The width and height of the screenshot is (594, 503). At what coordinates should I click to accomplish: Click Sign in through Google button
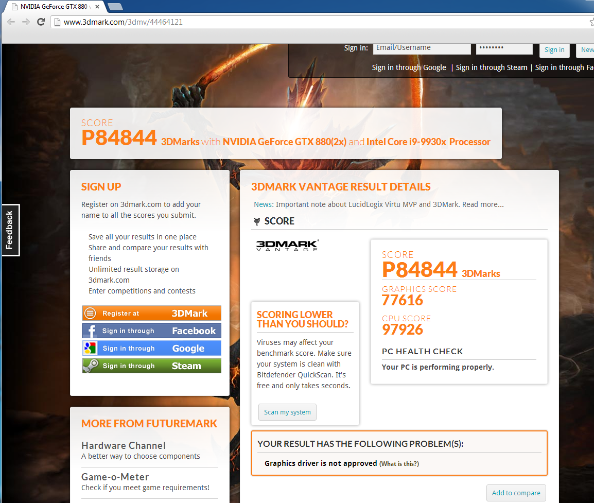tap(151, 348)
